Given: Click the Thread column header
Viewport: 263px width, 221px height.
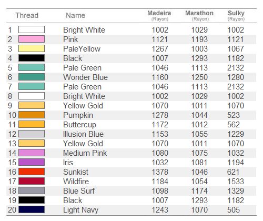Looking at the screenshot, I should click(x=27, y=15).
